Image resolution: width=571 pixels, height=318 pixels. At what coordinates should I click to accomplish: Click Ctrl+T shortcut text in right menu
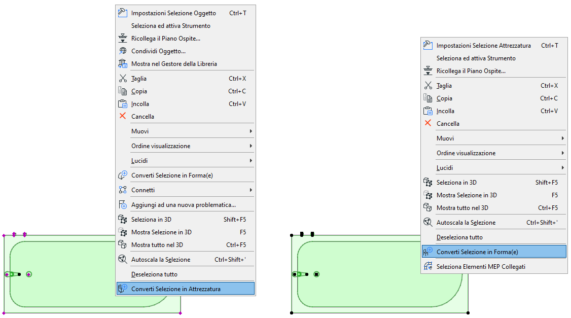pos(549,45)
